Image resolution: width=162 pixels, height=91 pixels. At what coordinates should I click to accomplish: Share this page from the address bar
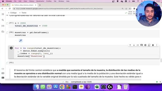126,9
